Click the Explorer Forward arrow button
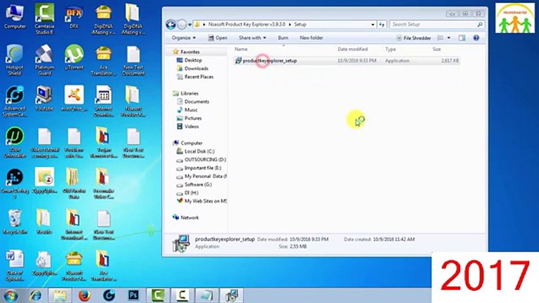The width and height of the screenshot is (539, 303). click(x=182, y=25)
